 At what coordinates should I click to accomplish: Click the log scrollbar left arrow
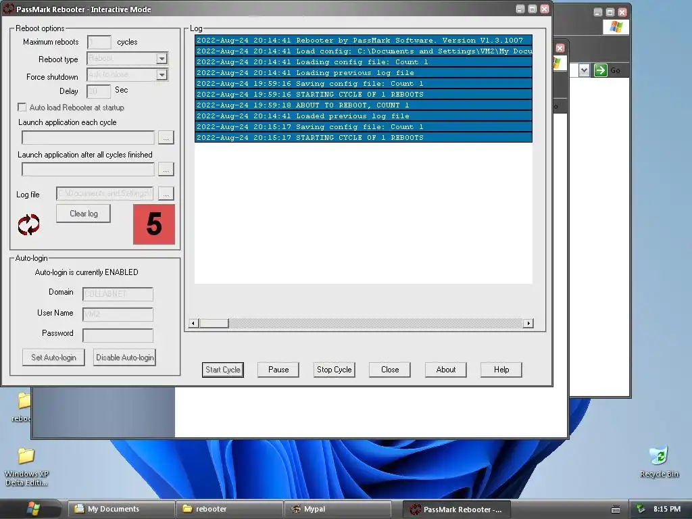coord(193,324)
